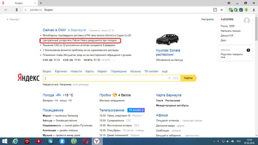Click the Пикабу notification badge icon

coord(248,50)
